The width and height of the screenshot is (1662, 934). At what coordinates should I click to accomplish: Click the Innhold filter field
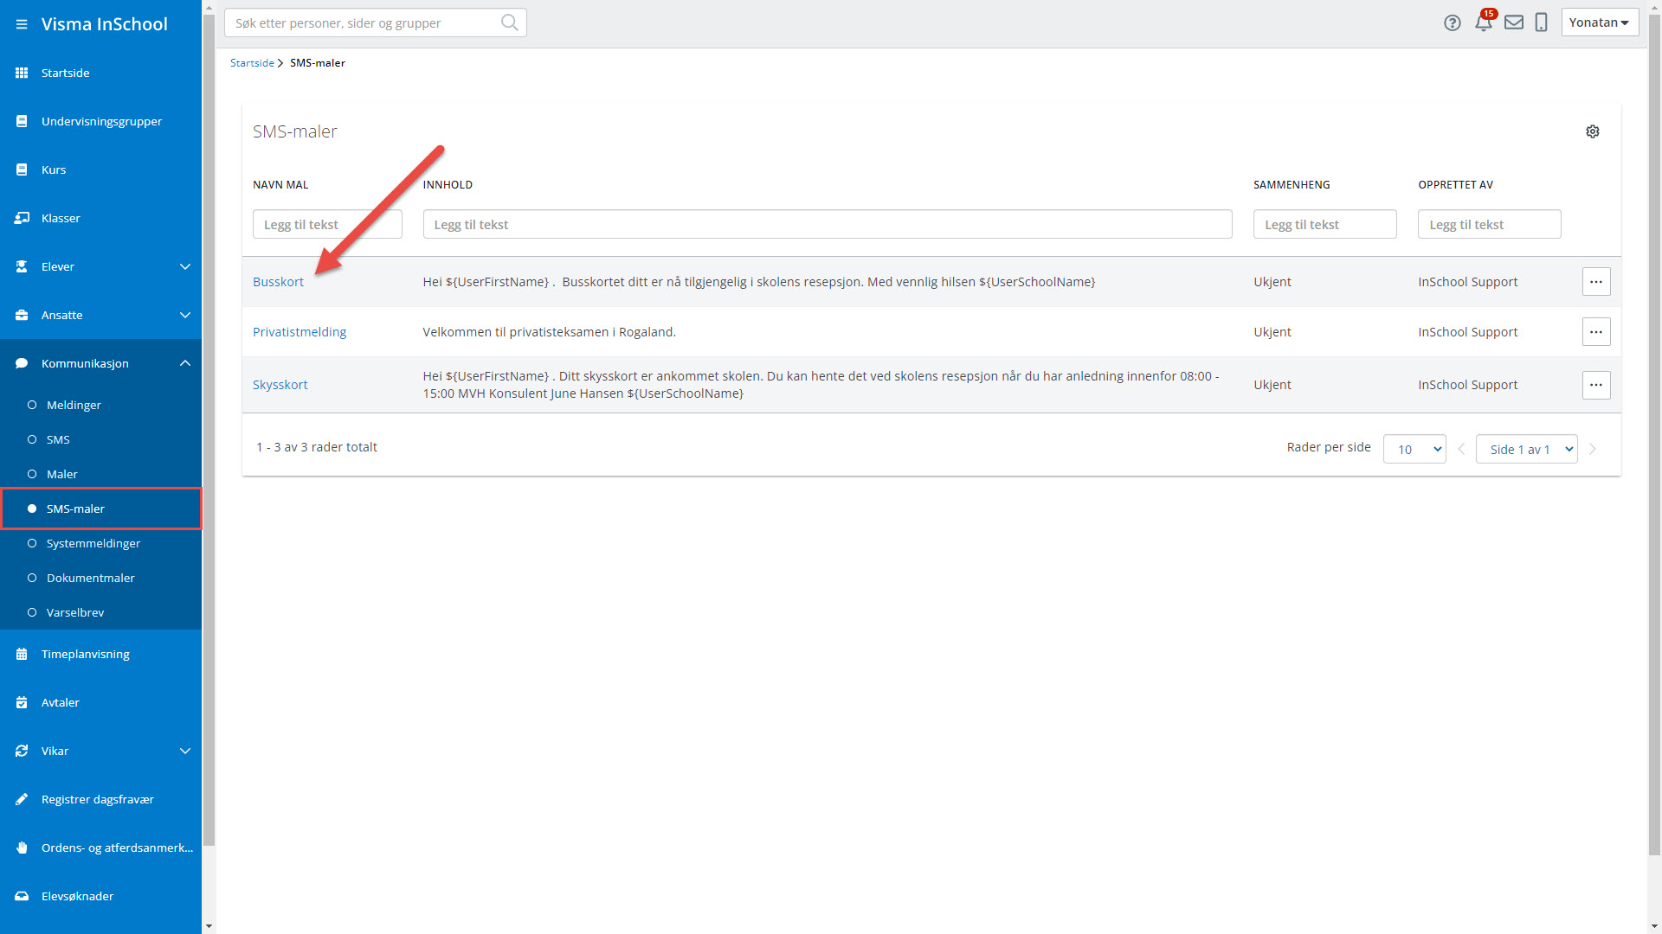[827, 224]
